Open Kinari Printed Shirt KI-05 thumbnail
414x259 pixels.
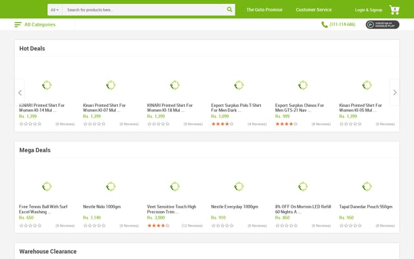pyautogui.click(x=367, y=85)
